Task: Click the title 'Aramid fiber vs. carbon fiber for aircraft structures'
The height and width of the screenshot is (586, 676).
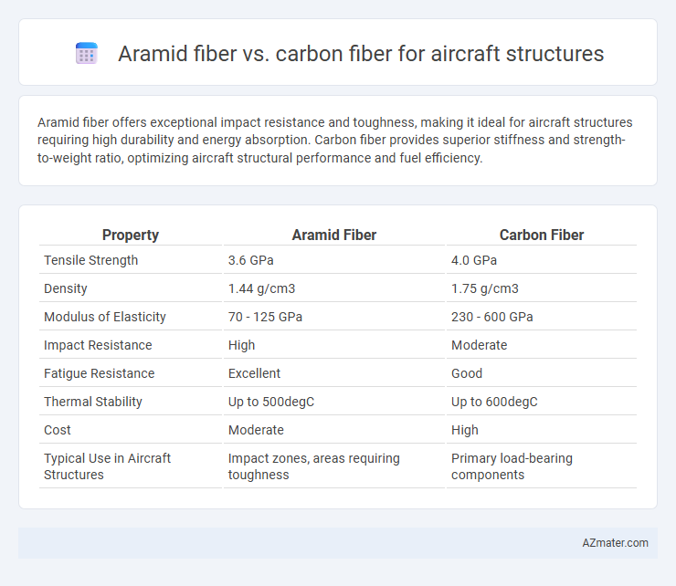Action: pos(361,54)
